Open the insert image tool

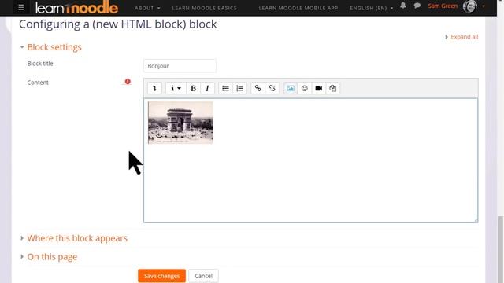click(291, 88)
